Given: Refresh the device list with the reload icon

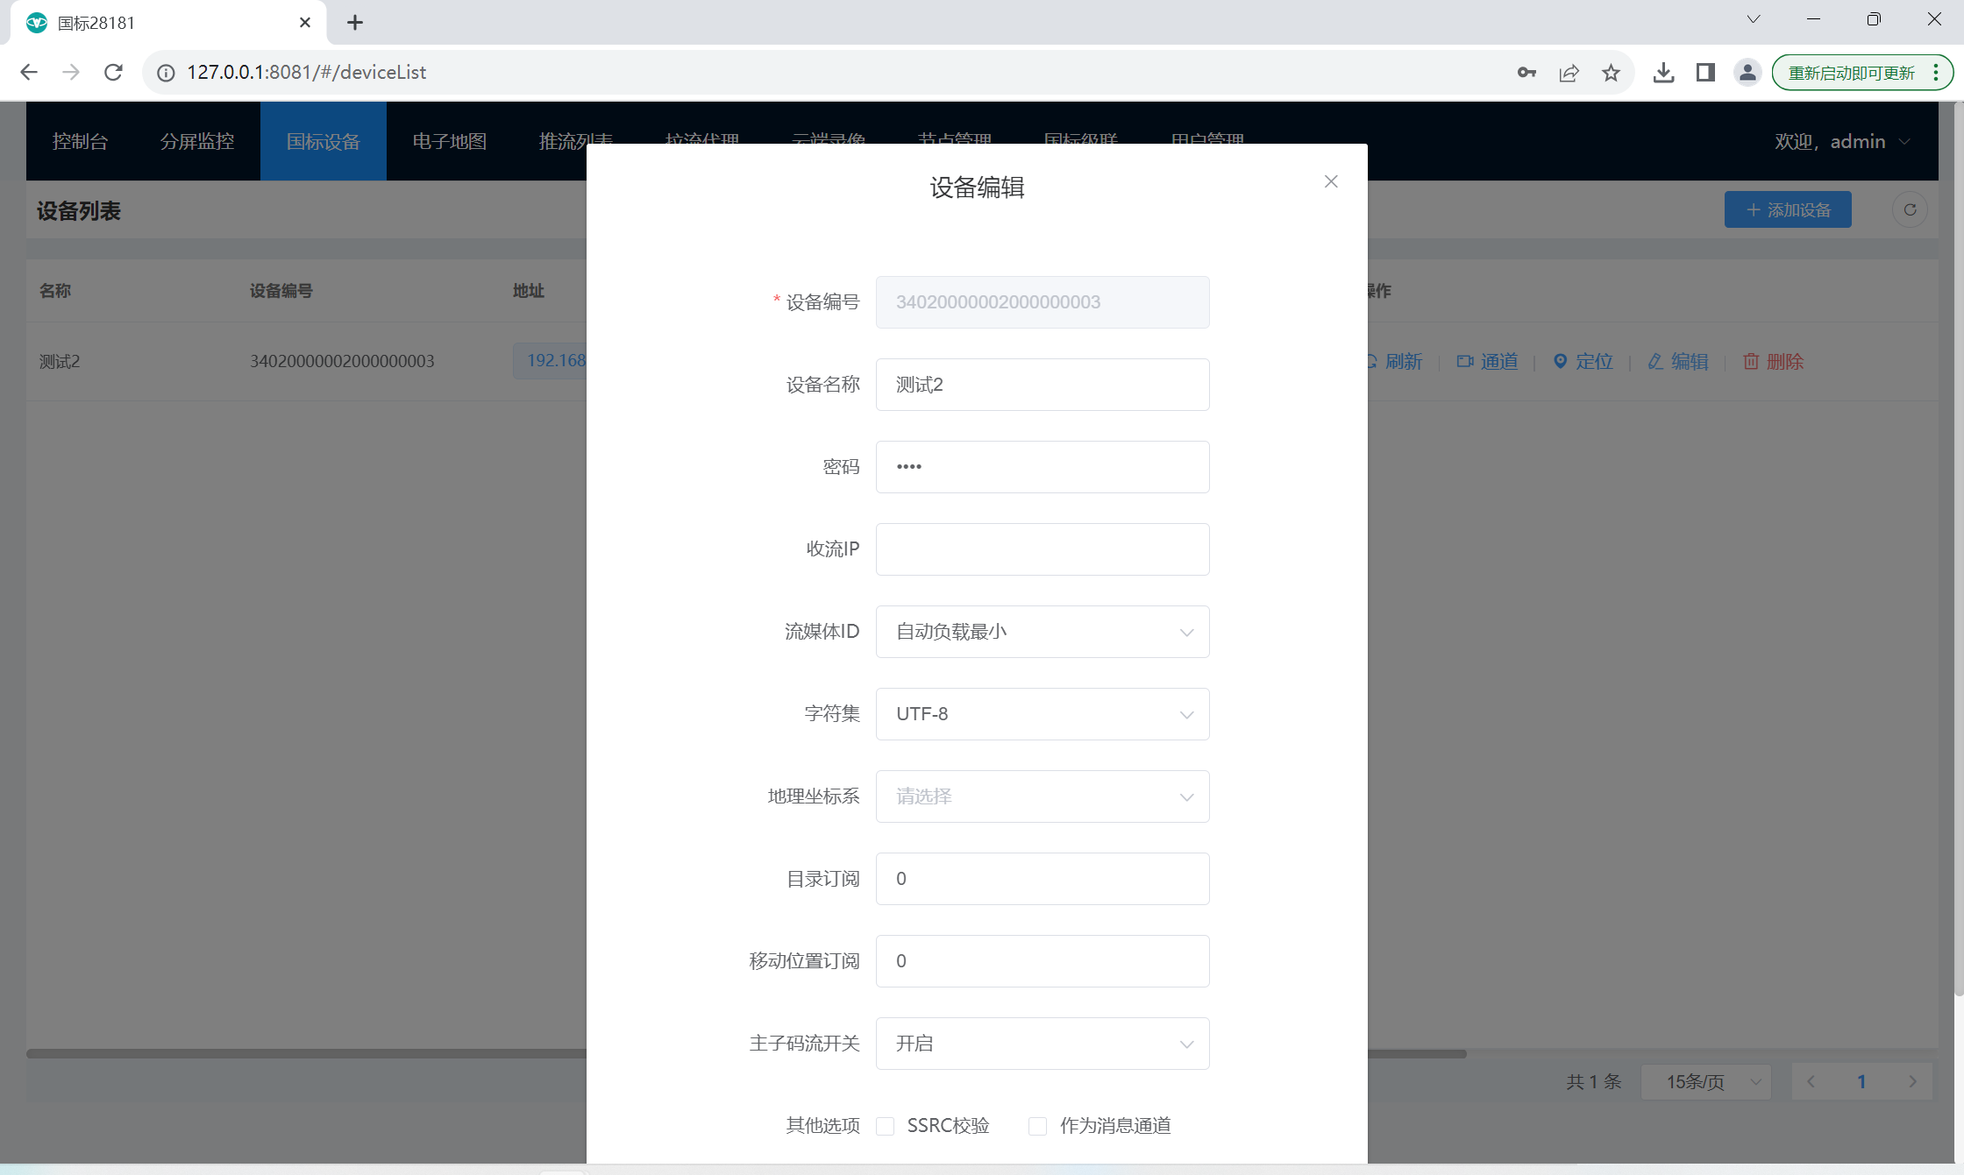Looking at the screenshot, I should point(1910,209).
